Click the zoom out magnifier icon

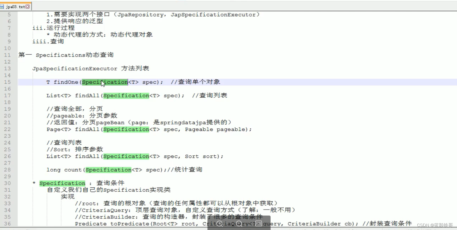(239, 224)
